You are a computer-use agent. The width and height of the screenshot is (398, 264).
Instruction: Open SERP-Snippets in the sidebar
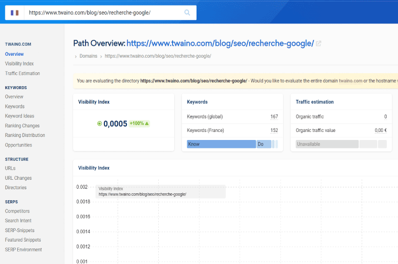tap(20, 231)
